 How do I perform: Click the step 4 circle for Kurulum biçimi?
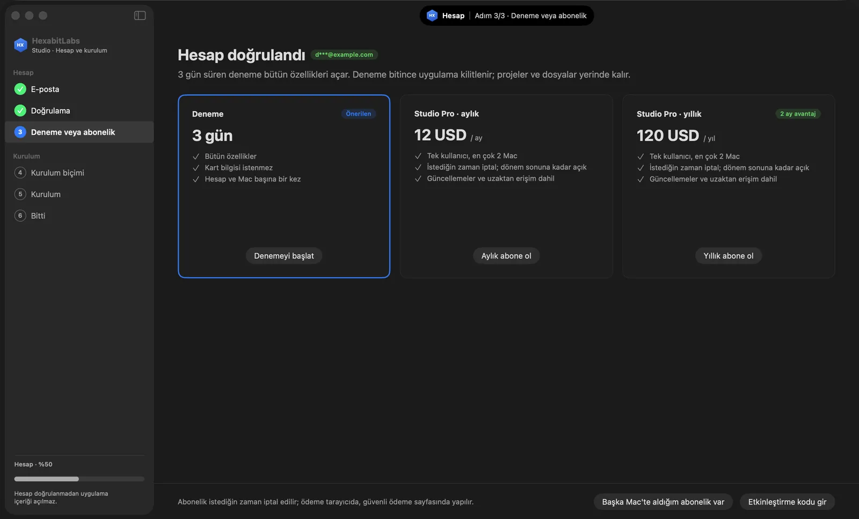20,172
